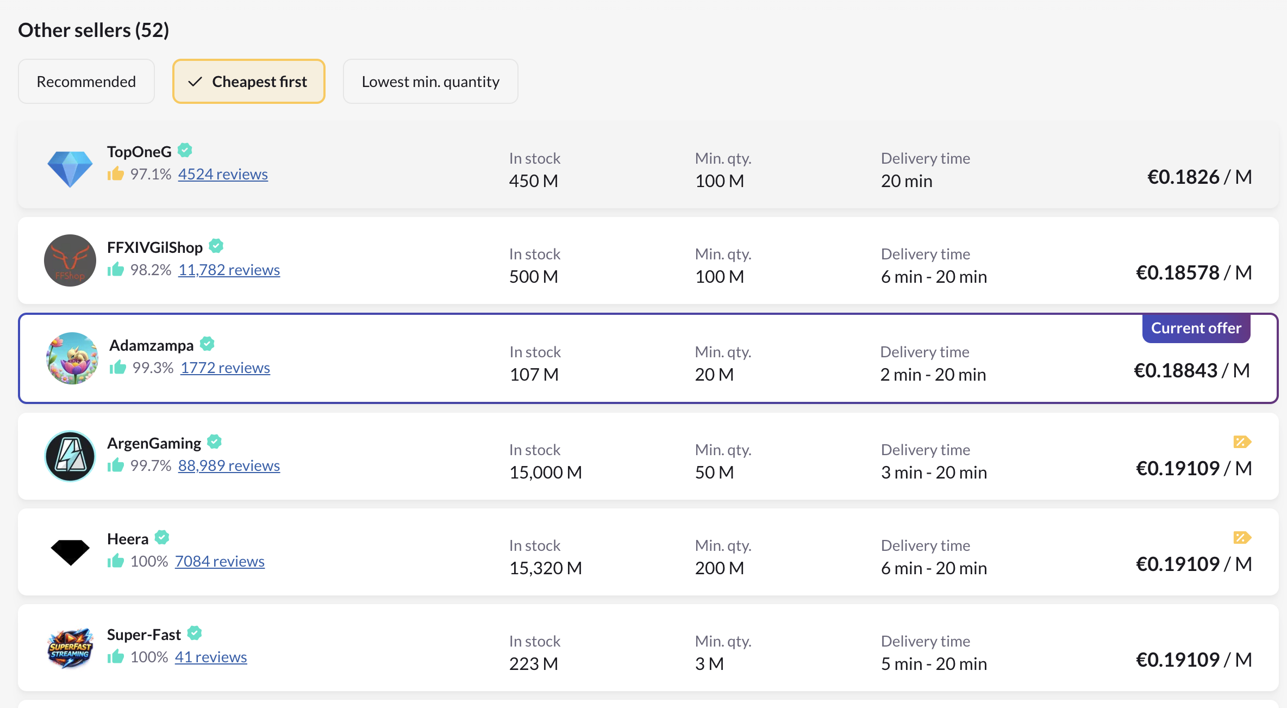This screenshot has width=1287, height=708.
Task: View ArgenGaming's 88,989 reviews
Action: click(x=229, y=465)
